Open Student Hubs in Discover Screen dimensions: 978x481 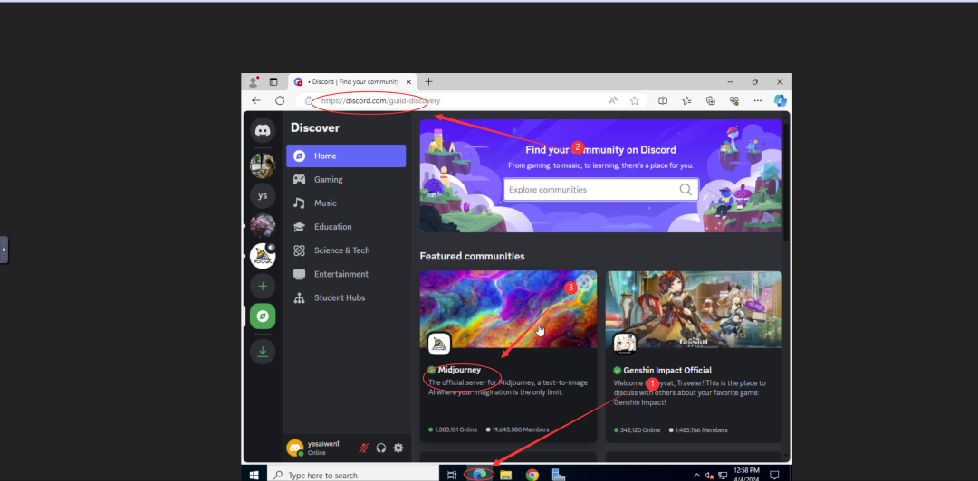pos(346,297)
